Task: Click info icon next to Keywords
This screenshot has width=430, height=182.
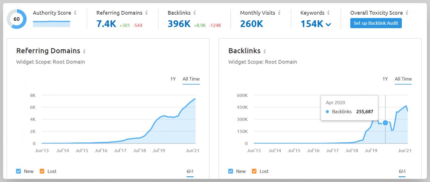Action: [328, 13]
